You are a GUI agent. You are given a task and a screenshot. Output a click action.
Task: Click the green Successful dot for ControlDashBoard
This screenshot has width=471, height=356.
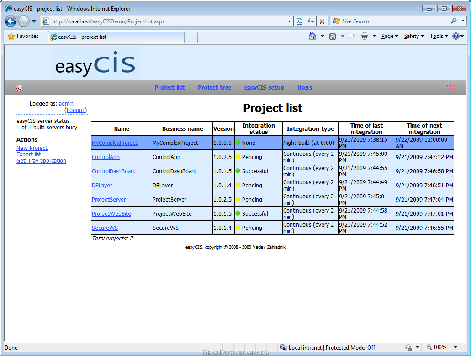tap(238, 170)
